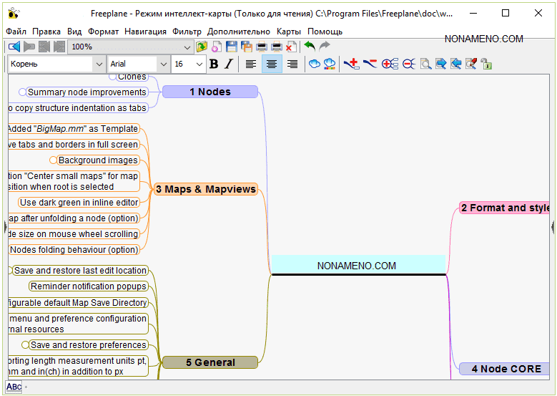Open the Arial font dropdown
Viewport: 557px width, 396px height.
pyautogui.click(x=162, y=64)
